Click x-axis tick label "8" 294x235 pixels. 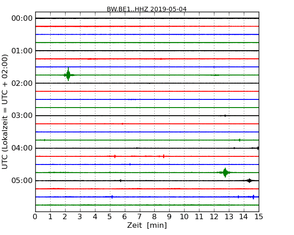point(154,217)
